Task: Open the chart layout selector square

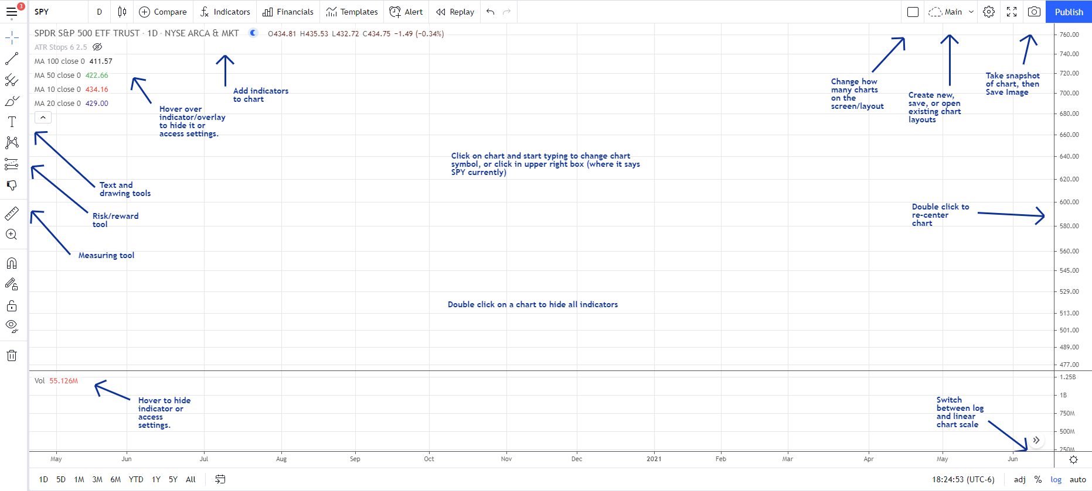Action: point(913,12)
